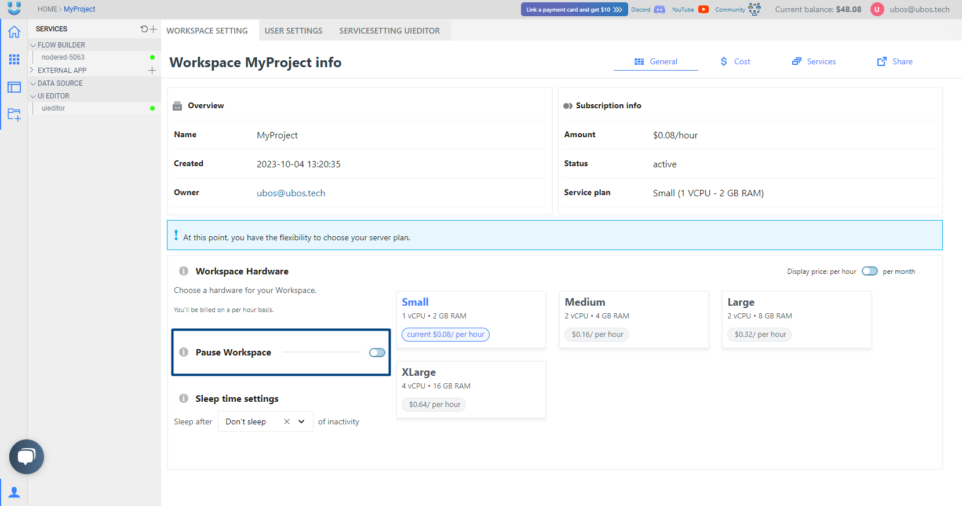Click Link a payment card banner button
Screen dimensions: 962x506
(x=574, y=9)
